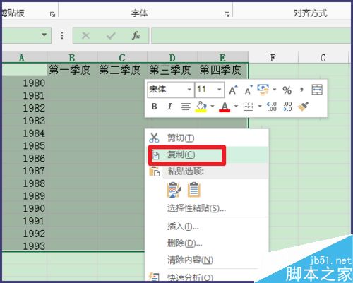Click cell with year 1980

coord(25,83)
